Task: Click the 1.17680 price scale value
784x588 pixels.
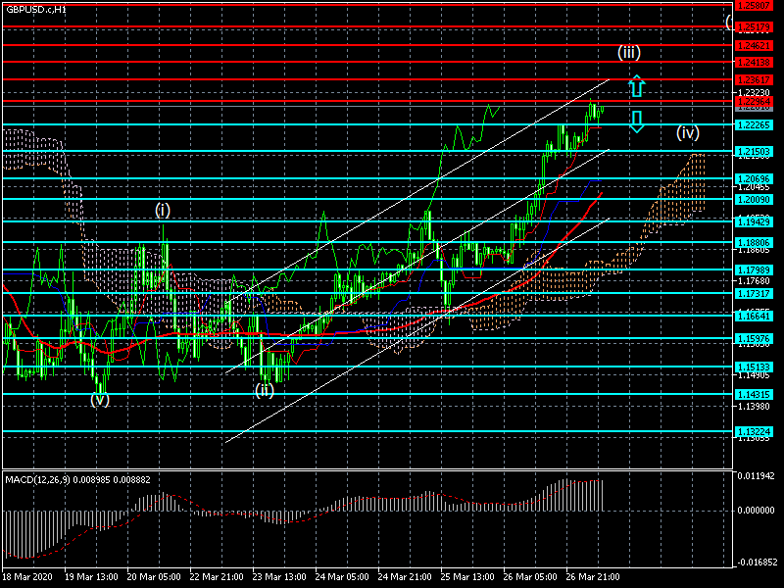Action: click(x=754, y=281)
